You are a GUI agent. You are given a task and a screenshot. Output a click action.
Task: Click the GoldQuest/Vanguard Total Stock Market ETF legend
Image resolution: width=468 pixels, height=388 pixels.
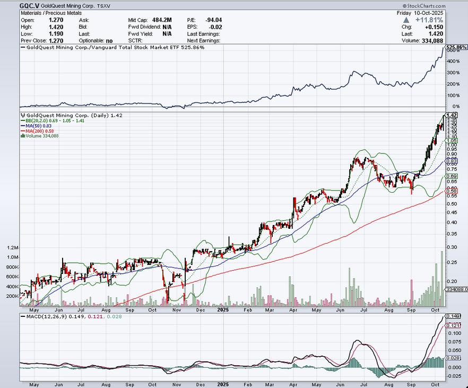pos(112,47)
